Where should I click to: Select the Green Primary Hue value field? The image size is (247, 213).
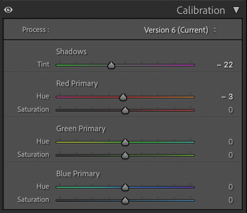(230, 142)
